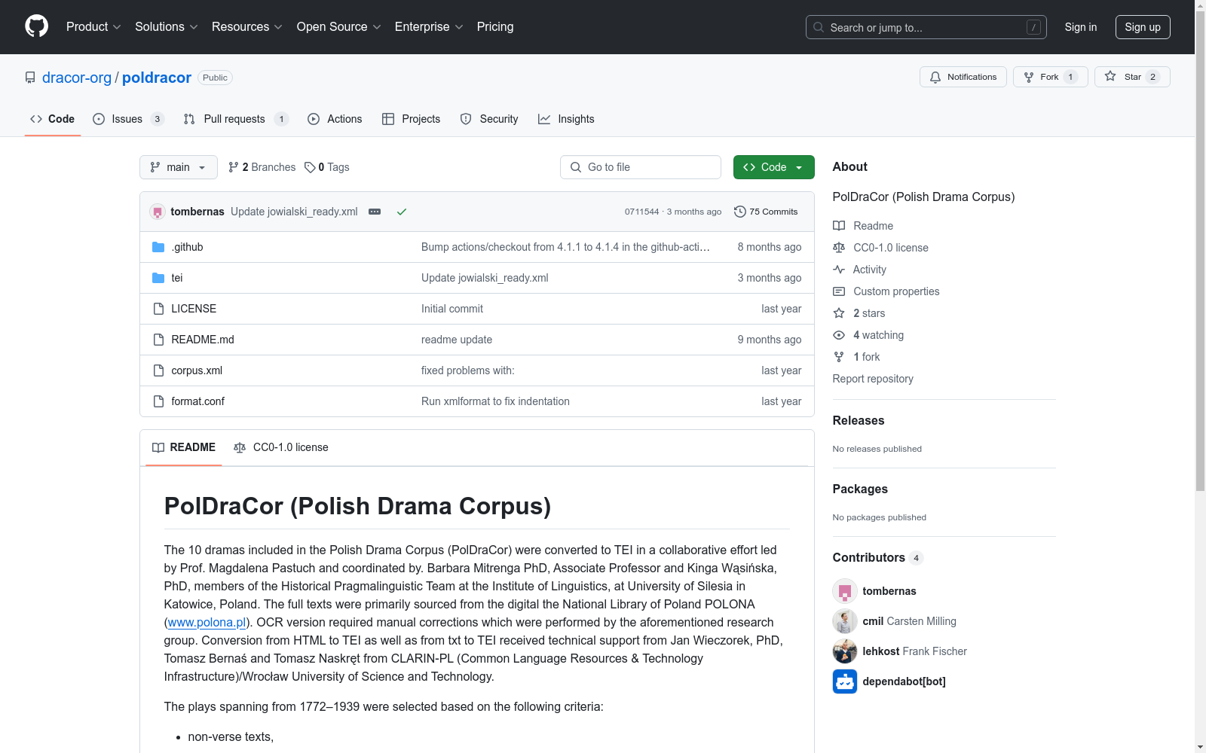
Task: Open the green Code dropdown button
Action: [774, 167]
